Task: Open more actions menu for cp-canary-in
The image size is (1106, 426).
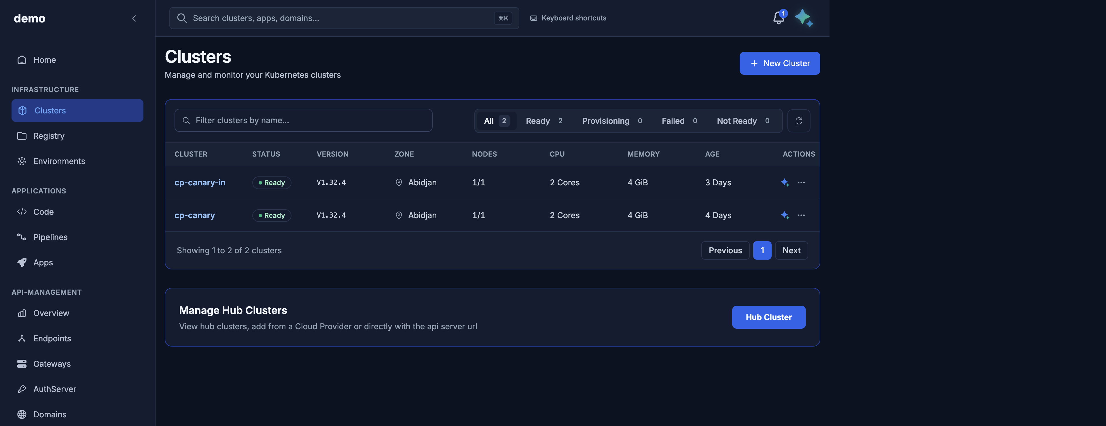Action: (x=801, y=182)
